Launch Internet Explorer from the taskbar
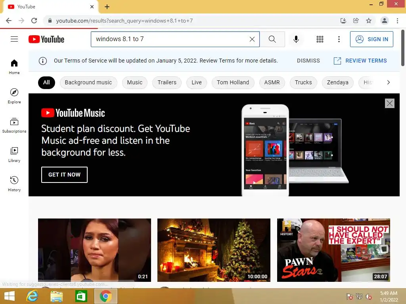This screenshot has width=406, height=304. pos(32,296)
